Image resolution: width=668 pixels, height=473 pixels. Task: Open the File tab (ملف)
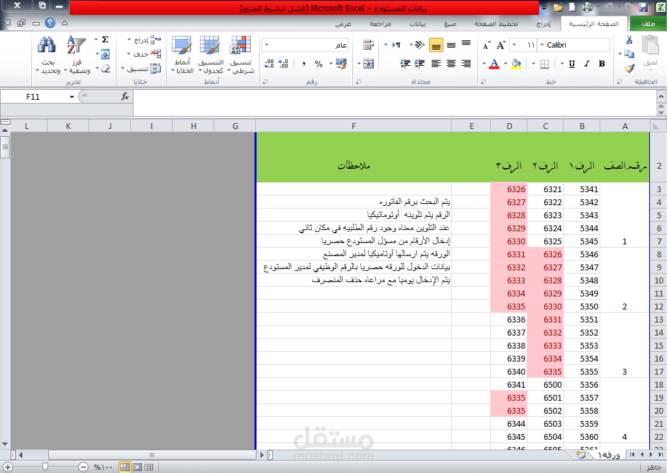648,24
